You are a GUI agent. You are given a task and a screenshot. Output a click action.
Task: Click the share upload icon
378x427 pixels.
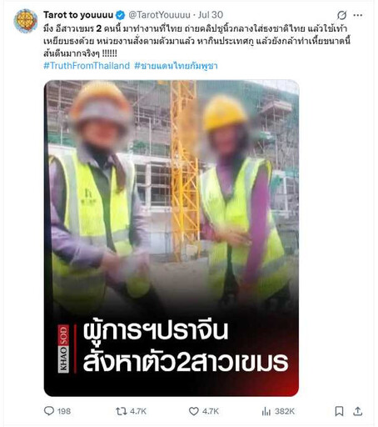point(358,411)
